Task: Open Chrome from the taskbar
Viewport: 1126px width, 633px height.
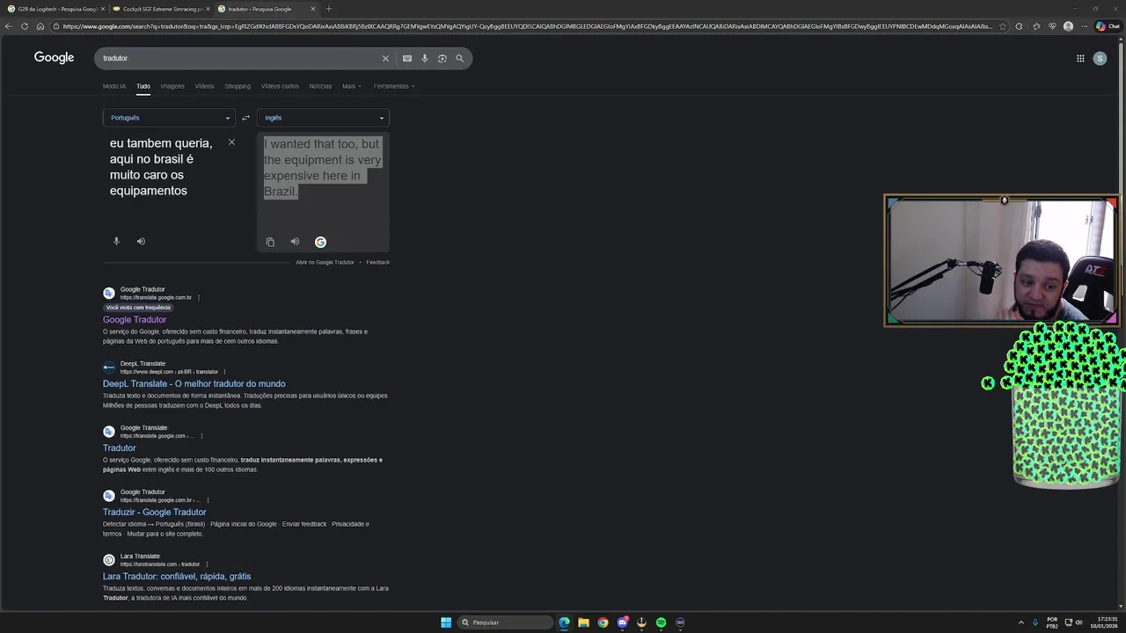Action: tap(603, 622)
